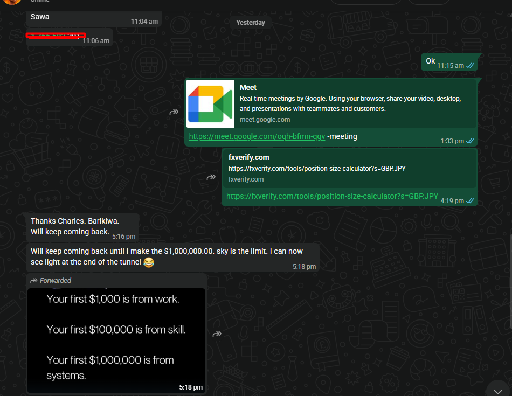
Task: Select the message about making $1,000,000.00
Action: click(173, 257)
